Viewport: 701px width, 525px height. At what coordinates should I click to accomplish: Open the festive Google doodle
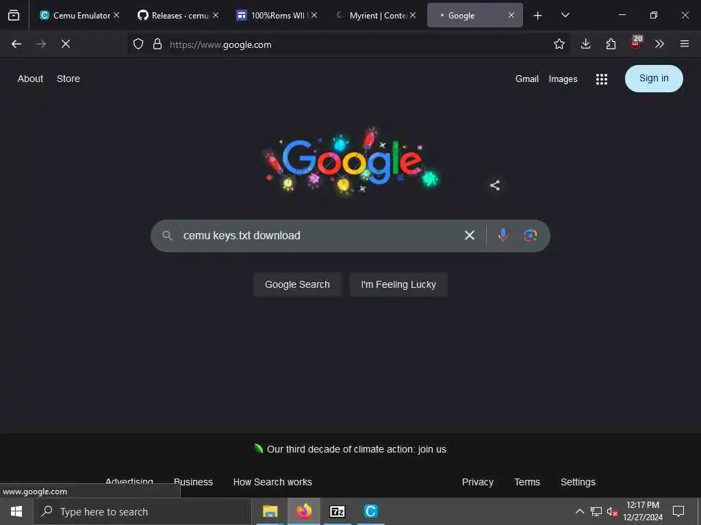[352, 161]
